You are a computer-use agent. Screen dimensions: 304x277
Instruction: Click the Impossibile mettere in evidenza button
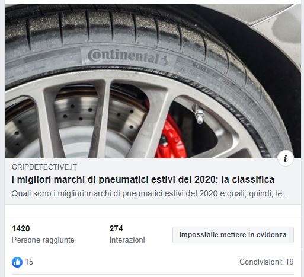[233, 235]
